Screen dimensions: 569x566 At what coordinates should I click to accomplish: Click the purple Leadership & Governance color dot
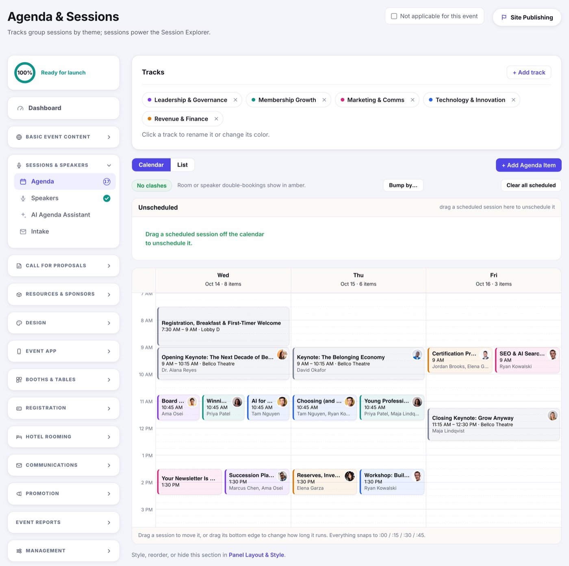click(150, 100)
